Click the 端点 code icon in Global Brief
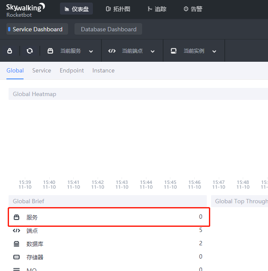Viewport: 268px width, 271px height. (x=16, y=231)
